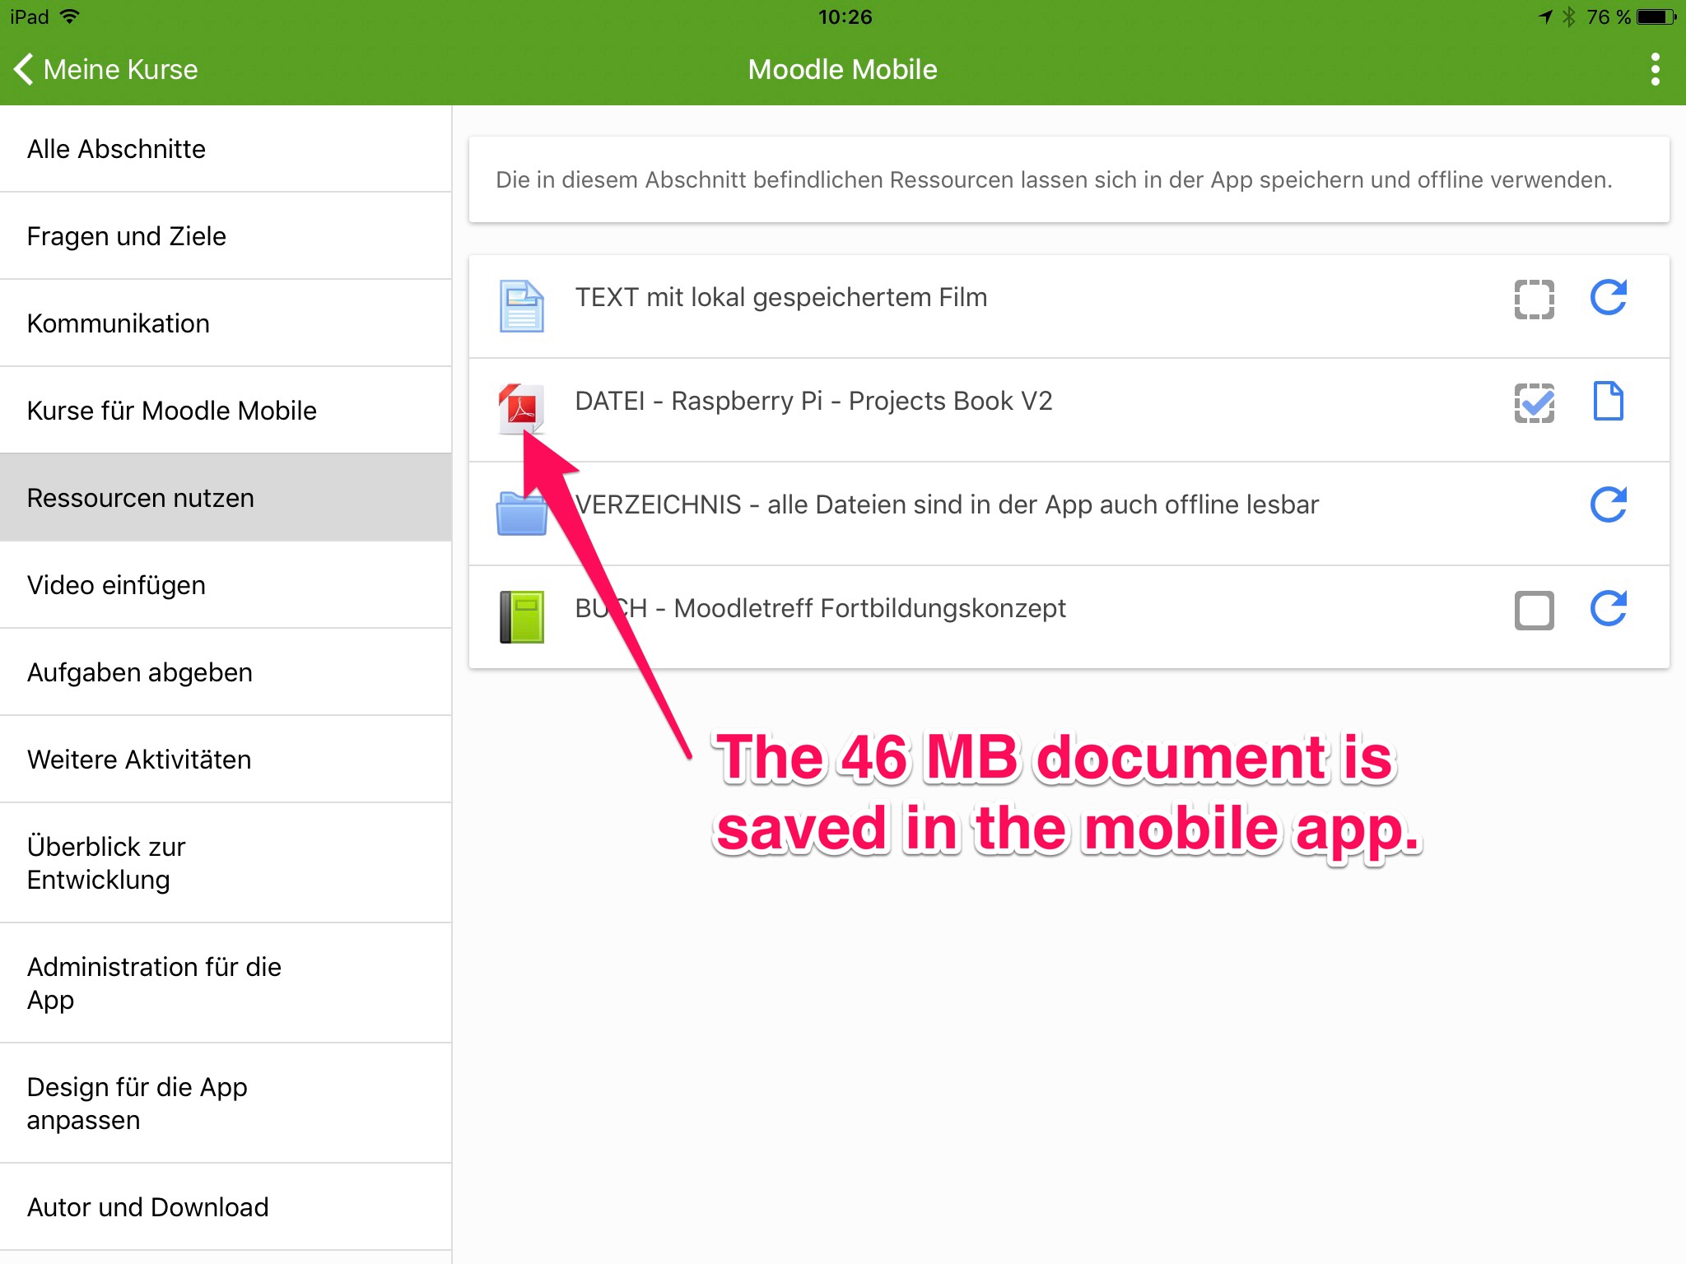
Task: Open the blue folder icon for VERZEICHNIS
Action: (522, 513)
